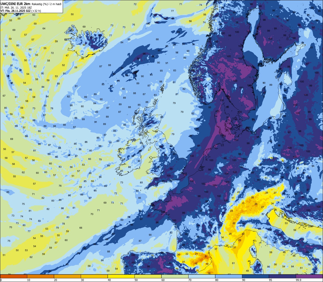Click the humidity value '64' west of Iceland

[44, 29]
